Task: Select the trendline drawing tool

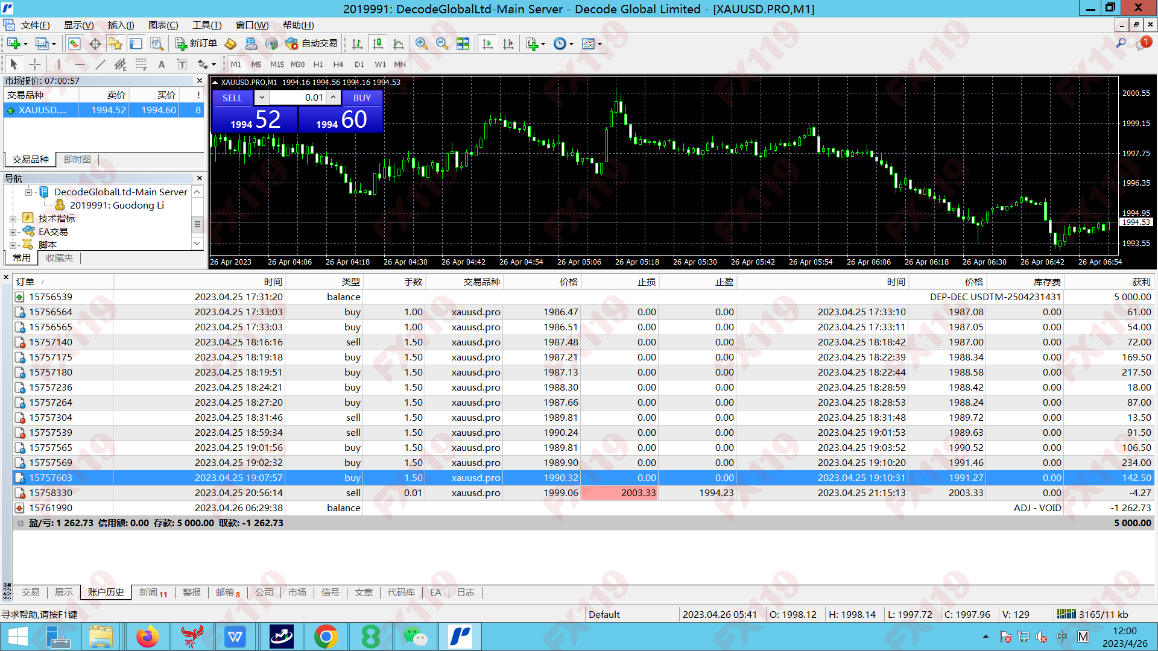Action: 100,64
